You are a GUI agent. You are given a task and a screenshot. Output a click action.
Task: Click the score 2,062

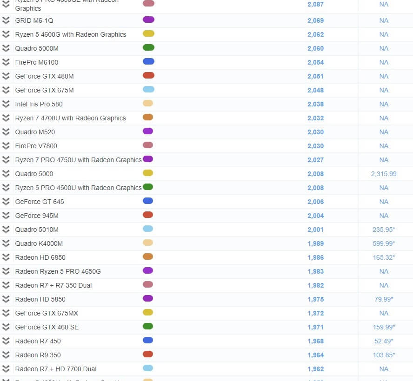tap(315, 34)
